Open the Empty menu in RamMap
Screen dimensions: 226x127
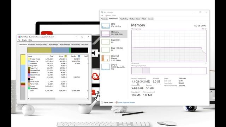point(24,40)
